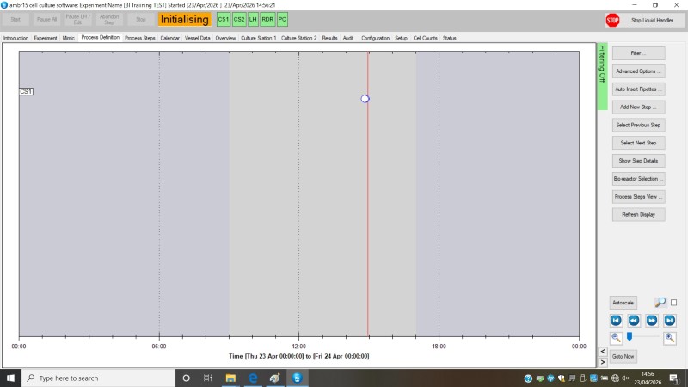
Task: Click the rewind double-arrow icon
Action: pyautogui.click(x=634, y=320)
